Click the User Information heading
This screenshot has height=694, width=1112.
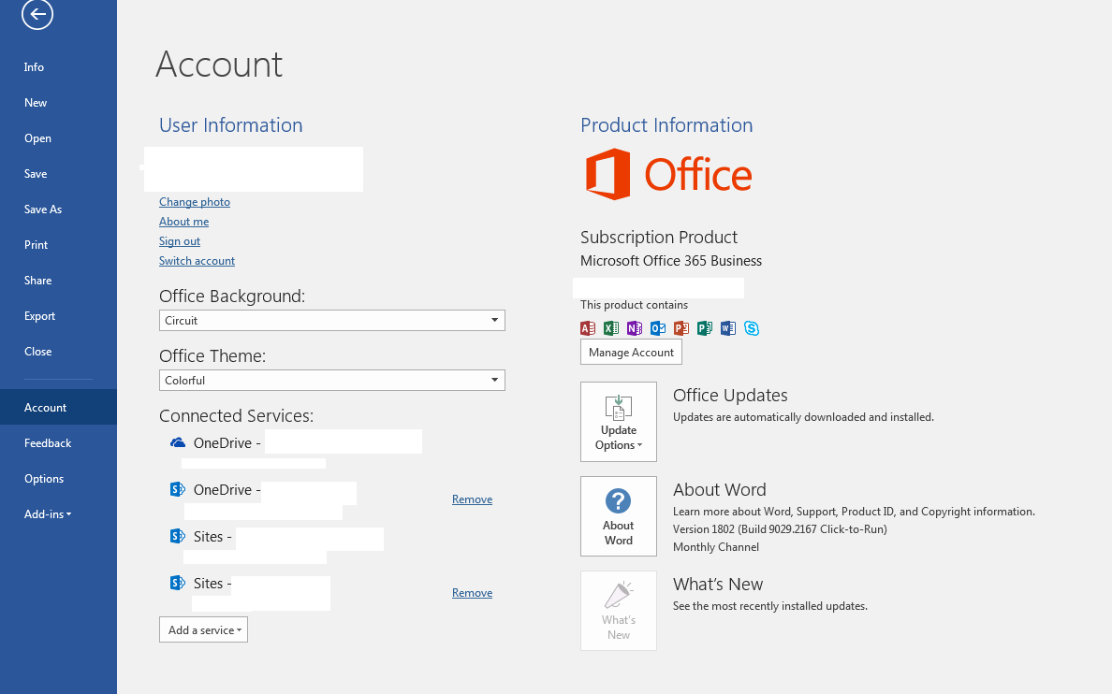coord(230,124)
